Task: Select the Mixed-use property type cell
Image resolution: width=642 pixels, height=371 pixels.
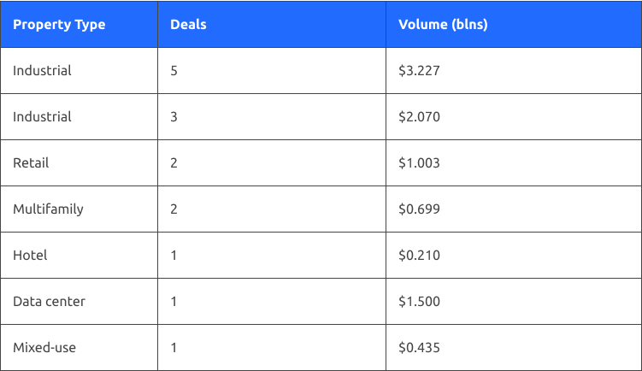Action: pos(44,347)
